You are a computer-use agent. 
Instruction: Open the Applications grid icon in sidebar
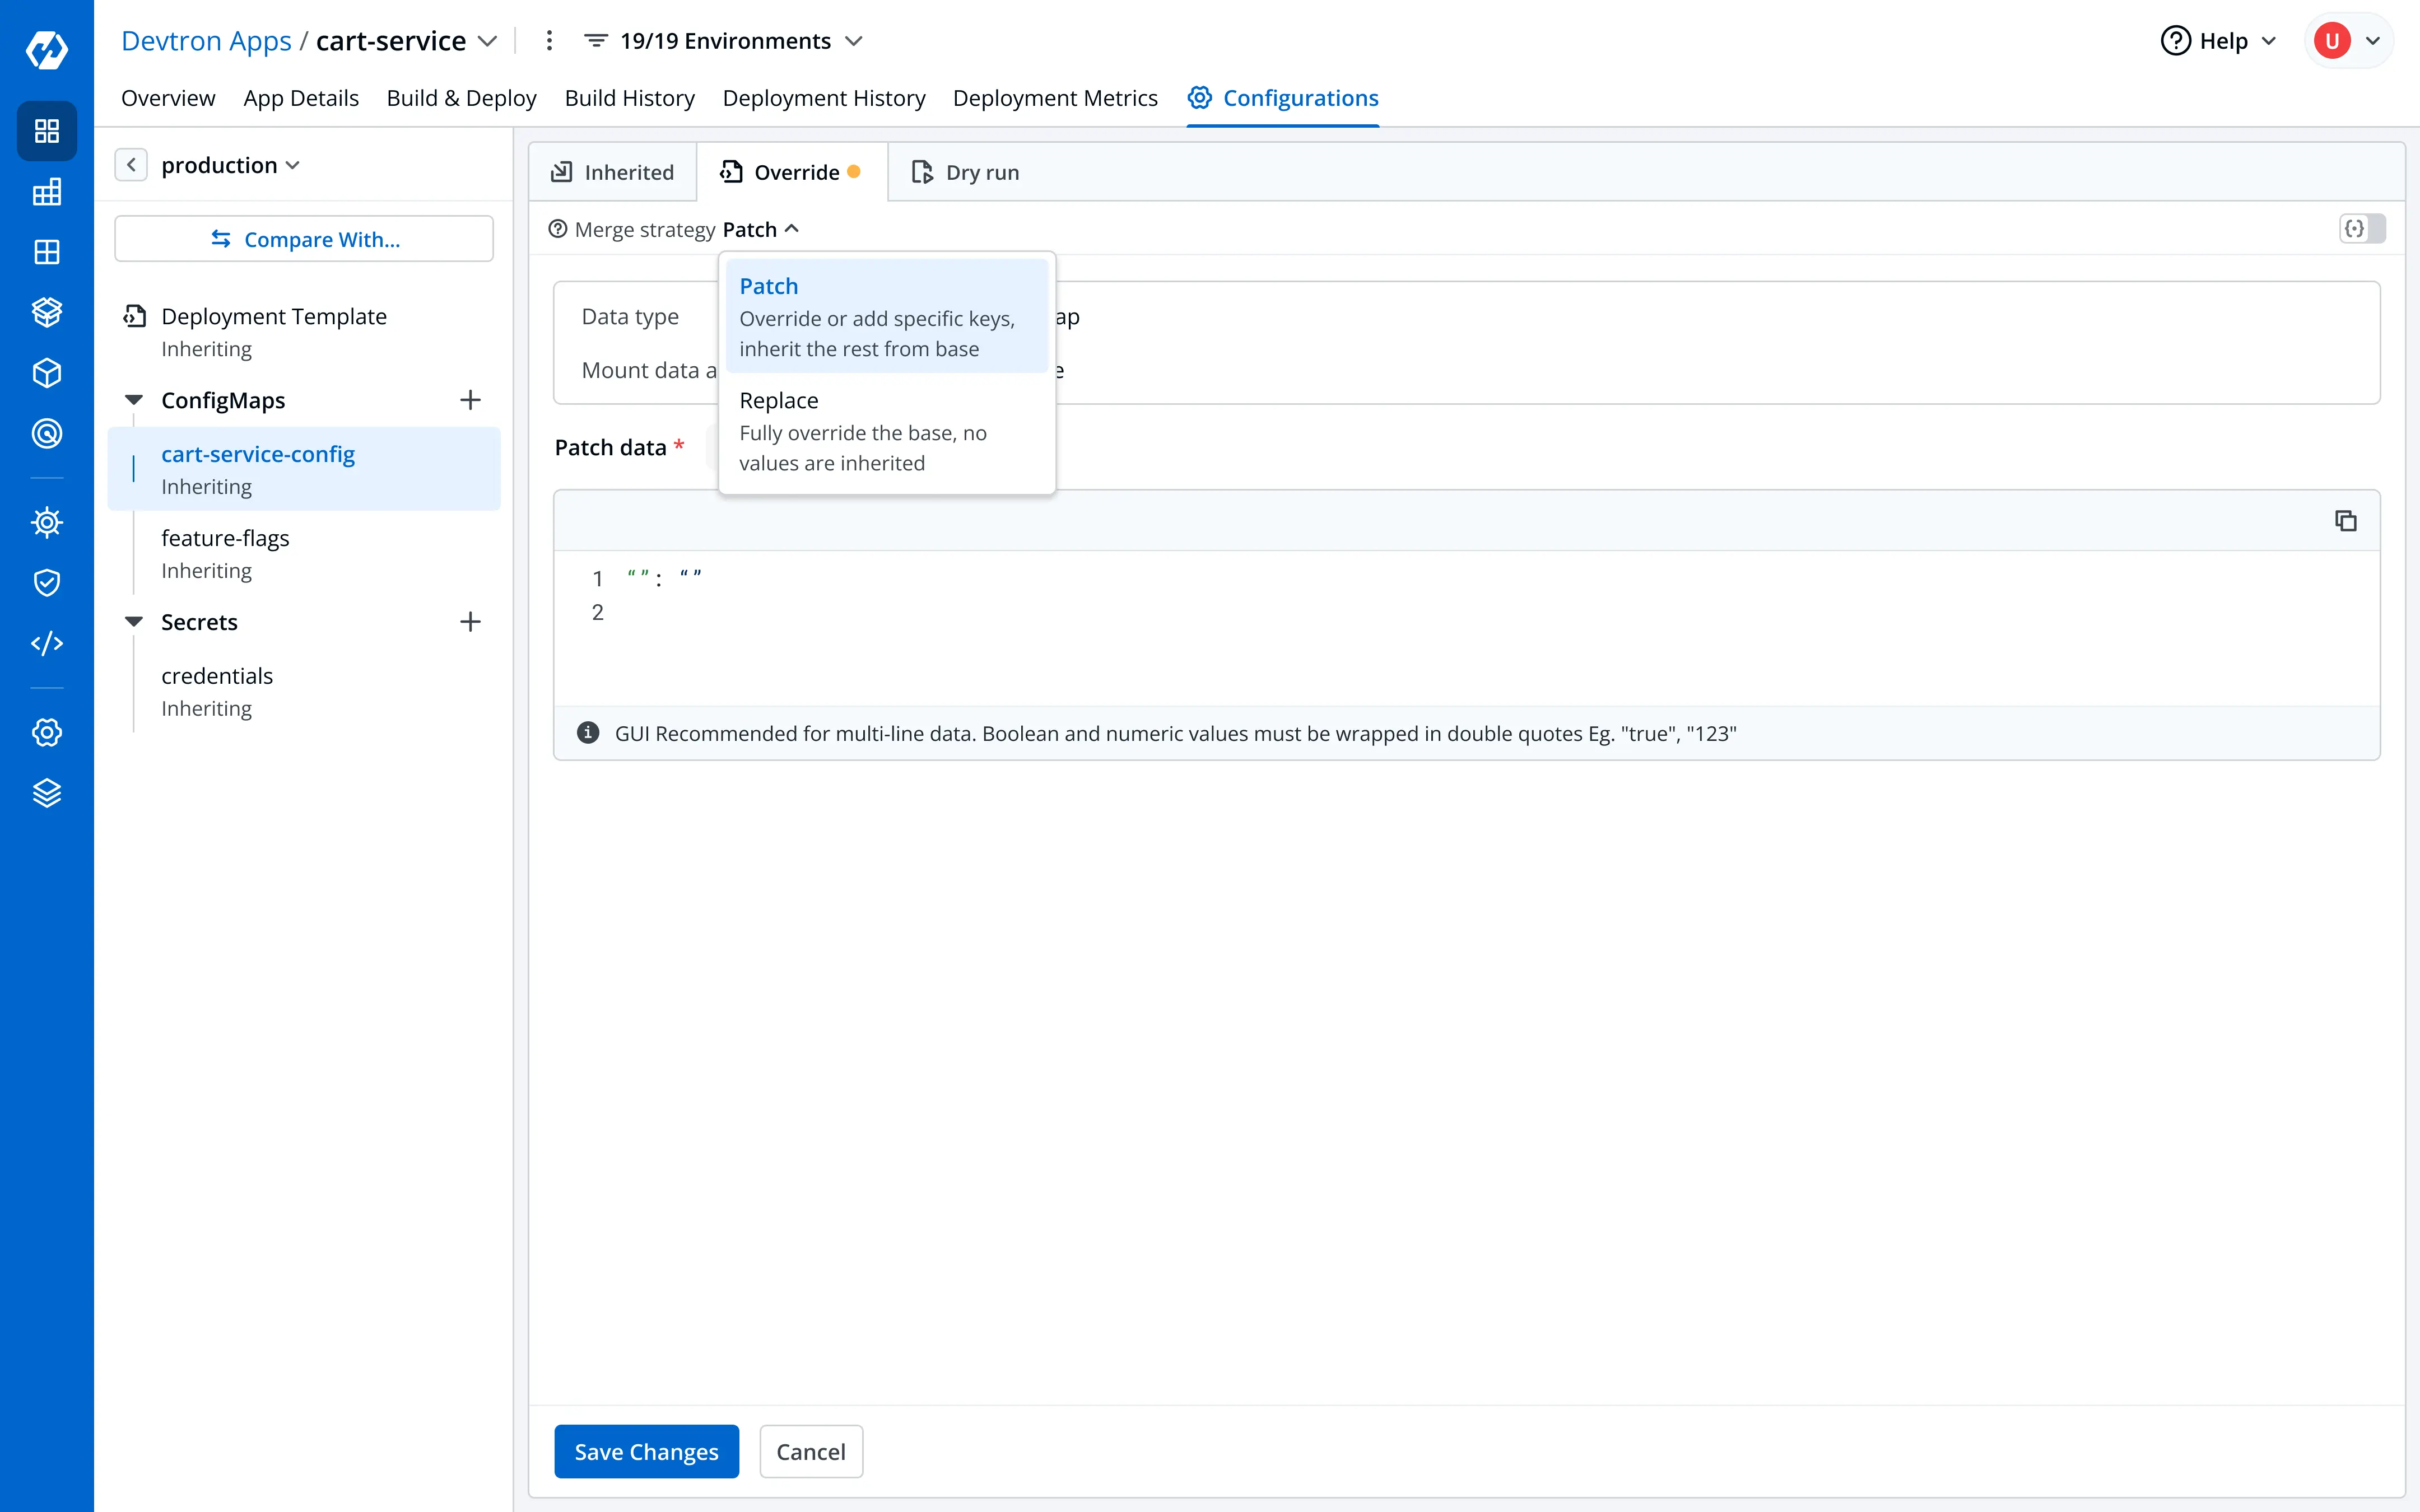click(47, 131)
